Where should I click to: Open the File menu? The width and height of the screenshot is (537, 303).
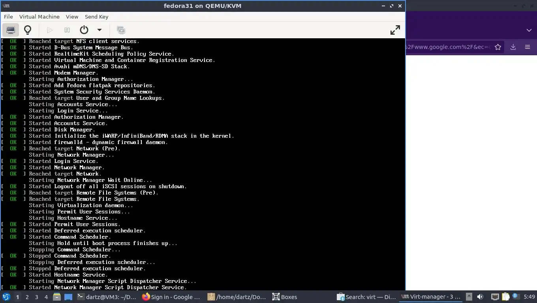8,17
